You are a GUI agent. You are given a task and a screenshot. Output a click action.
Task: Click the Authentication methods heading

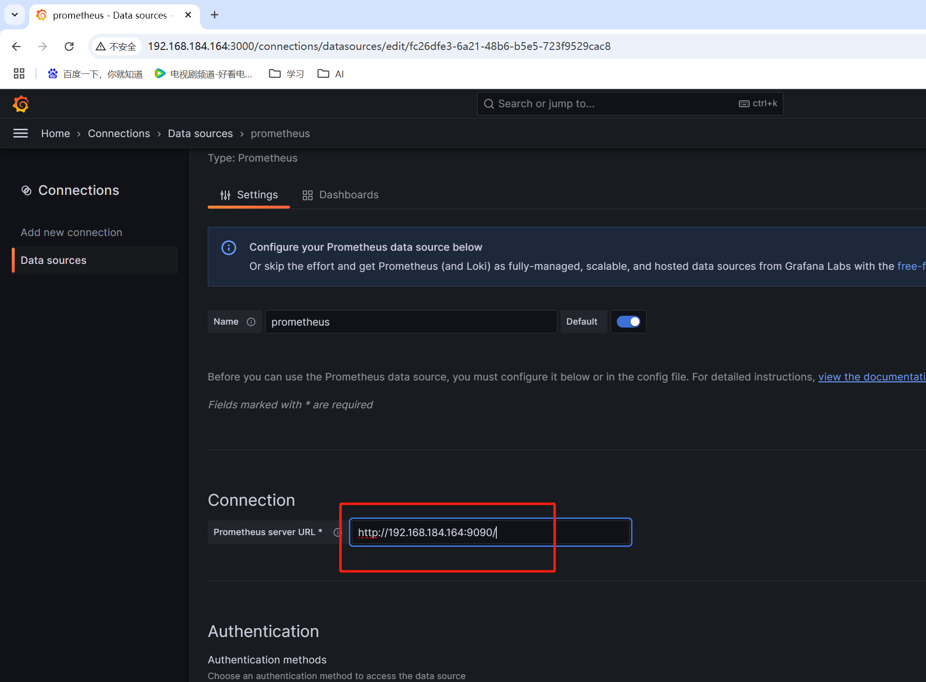267,660
